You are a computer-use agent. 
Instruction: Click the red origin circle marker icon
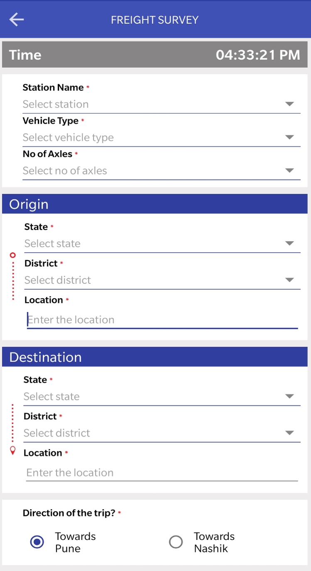pos(13,255)
